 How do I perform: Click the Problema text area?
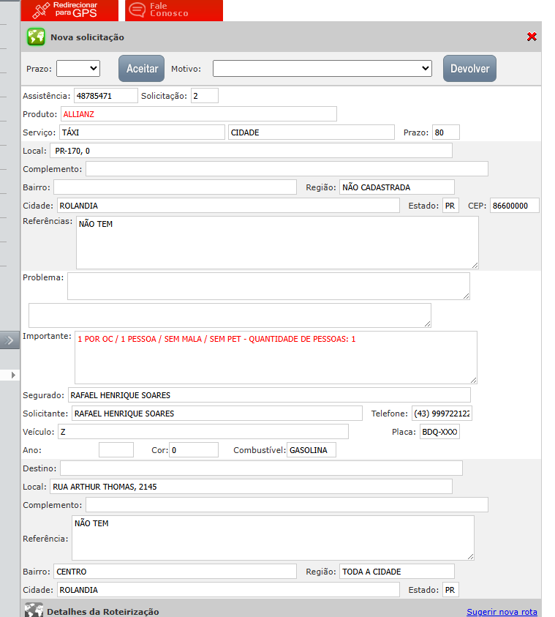(x=268, y=286)
